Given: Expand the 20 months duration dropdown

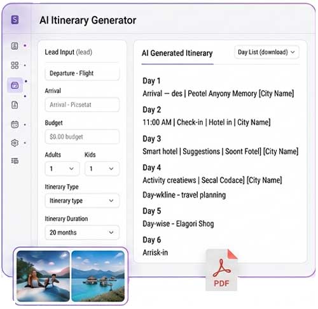Looking at the screenshot, I should coord(82,233).
